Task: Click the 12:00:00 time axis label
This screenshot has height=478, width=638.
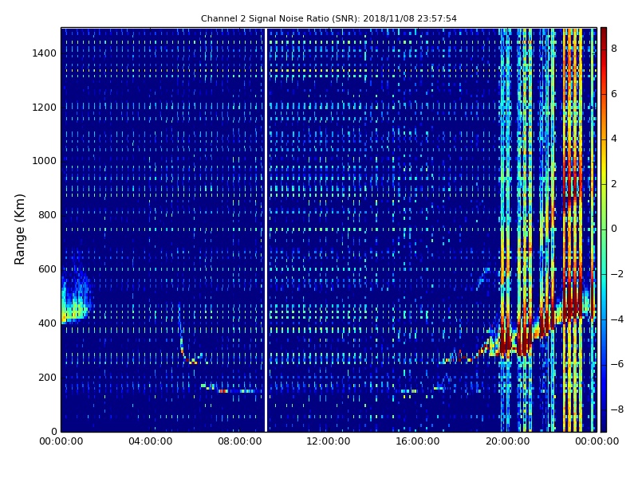Action: point(329,441)
